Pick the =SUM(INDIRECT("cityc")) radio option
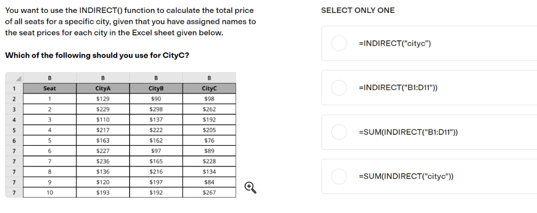Viewport: 537px width, 213px height. click(x=339, y=176)
